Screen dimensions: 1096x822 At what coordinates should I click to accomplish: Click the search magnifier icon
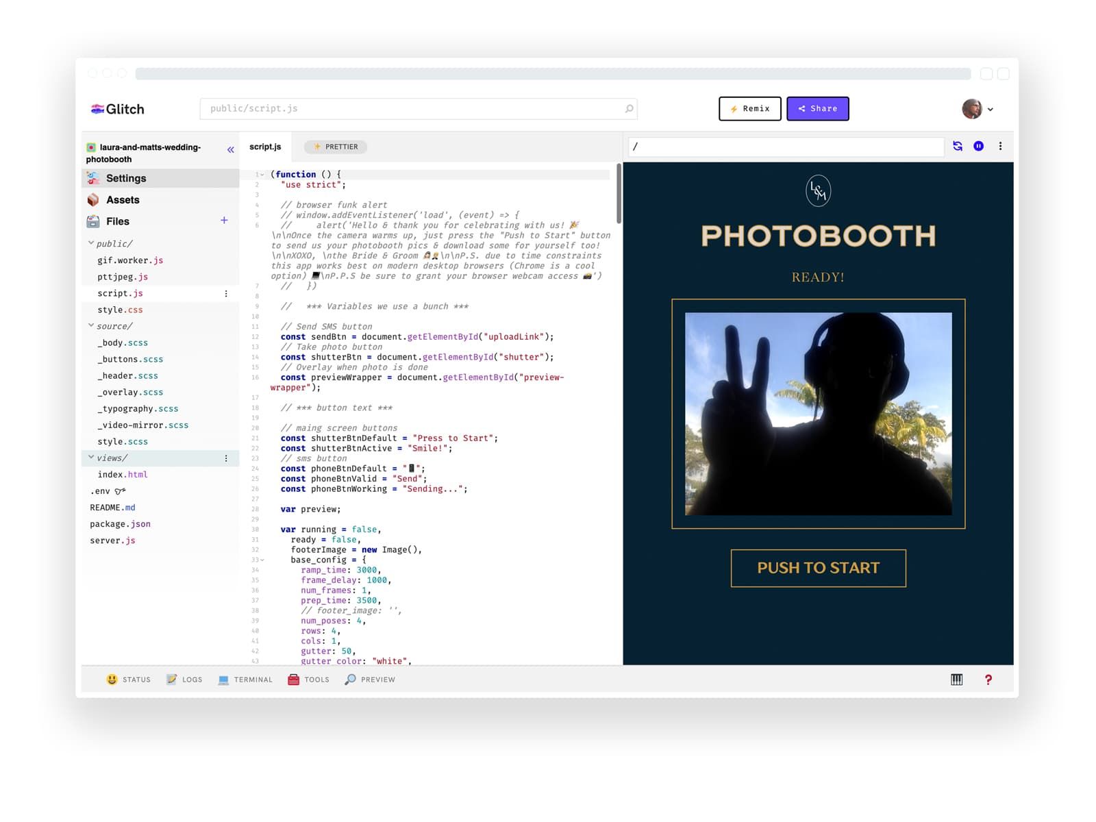pyautogui.click(x=629, y=109)
